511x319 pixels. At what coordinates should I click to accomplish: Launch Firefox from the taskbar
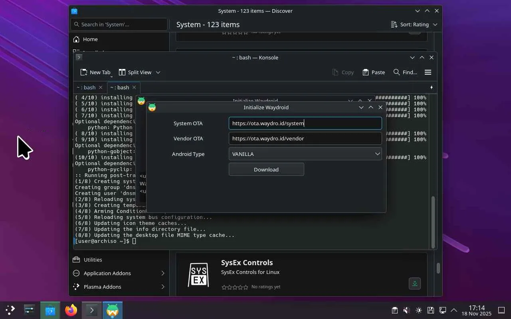tap(71, 310)
